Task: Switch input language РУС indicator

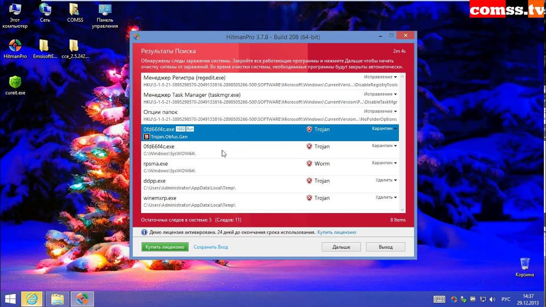Action: [505, 299]
